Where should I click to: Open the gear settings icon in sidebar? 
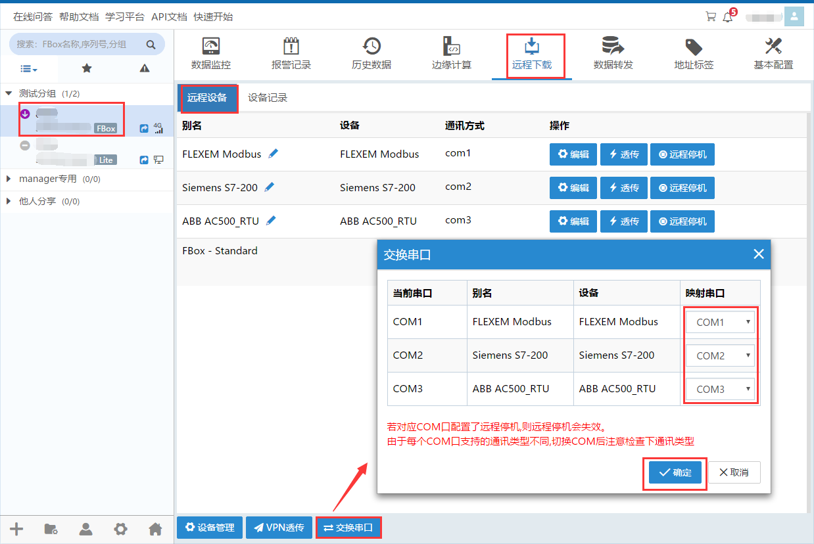tap(120, 529)
